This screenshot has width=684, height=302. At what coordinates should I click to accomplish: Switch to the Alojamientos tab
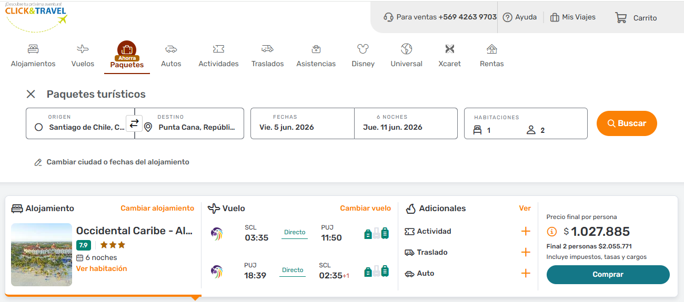[x=33, y=56]
